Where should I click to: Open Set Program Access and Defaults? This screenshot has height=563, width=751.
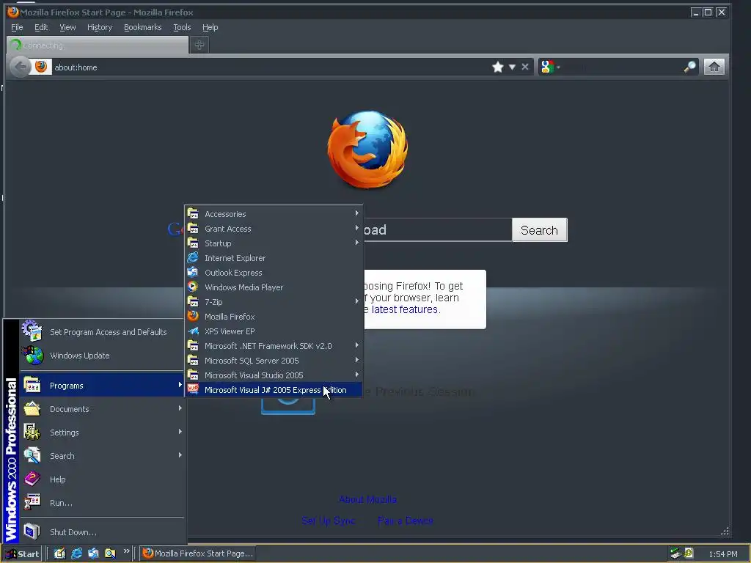pyautogui.click(x=101, y=332)
